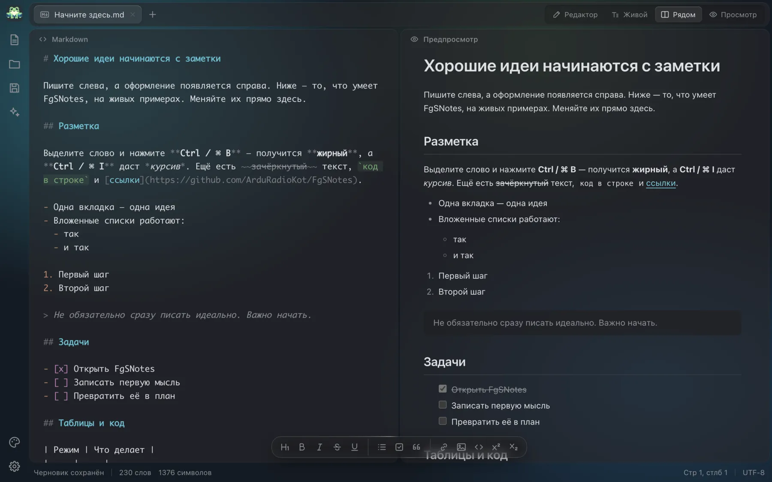Open the new file sidebar icon
This screenshot has width=772, height=482.
[14, 40]
